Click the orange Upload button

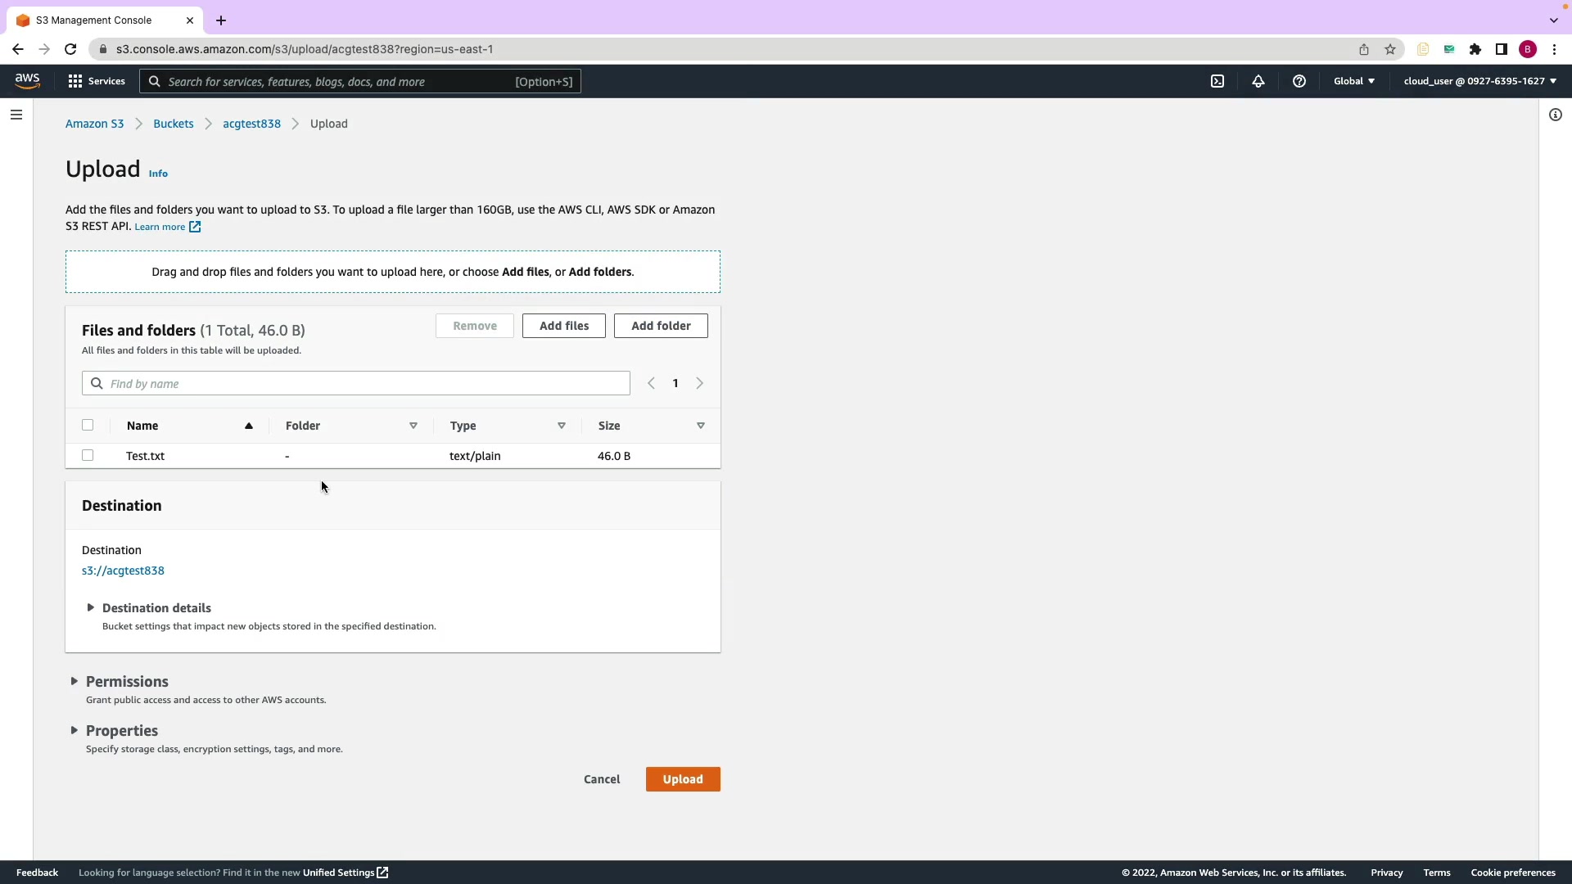tap(683, 779)
